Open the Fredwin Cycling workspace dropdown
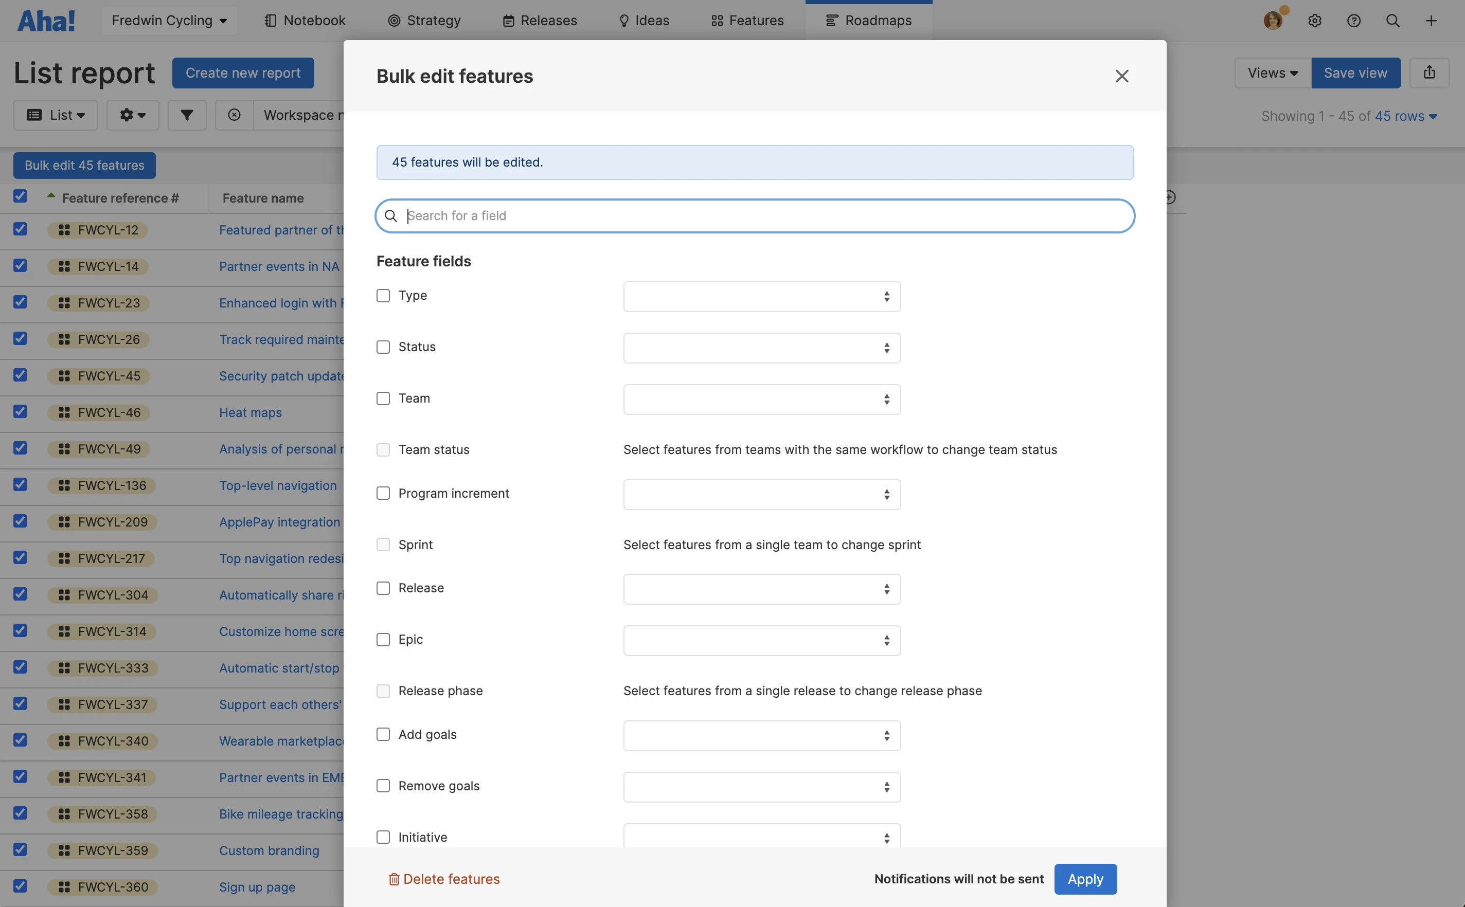The width and height of the screenshot is (1465, 907). pyautogui.click(x=169, y=21)
